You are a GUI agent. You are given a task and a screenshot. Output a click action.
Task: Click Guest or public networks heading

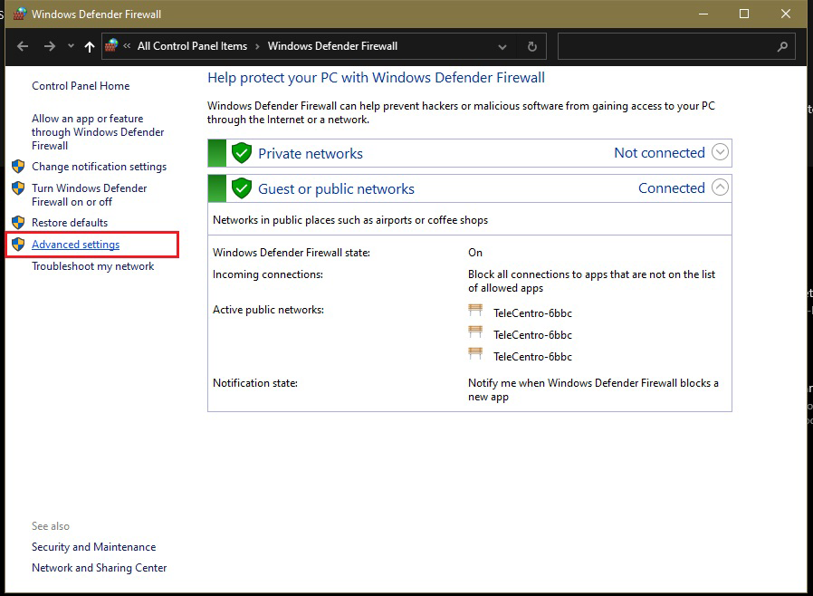pos(336,188)
